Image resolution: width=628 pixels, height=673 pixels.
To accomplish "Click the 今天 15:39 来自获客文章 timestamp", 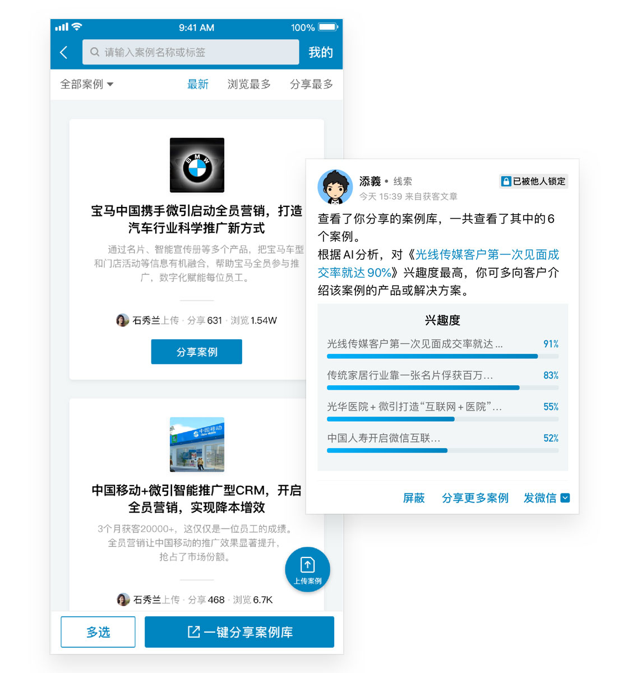I will 408,196.
